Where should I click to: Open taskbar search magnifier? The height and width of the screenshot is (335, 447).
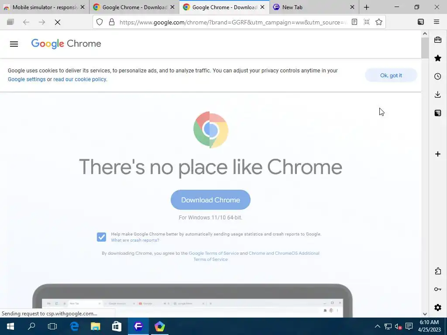31,326
